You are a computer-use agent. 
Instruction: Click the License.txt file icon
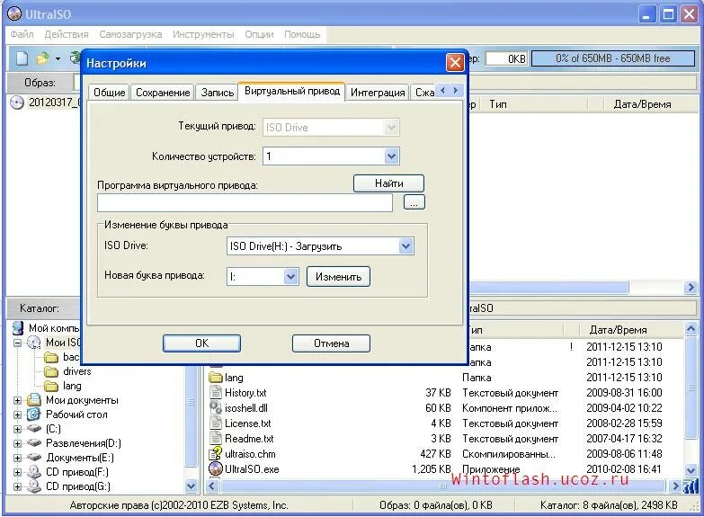pos(216,423)
